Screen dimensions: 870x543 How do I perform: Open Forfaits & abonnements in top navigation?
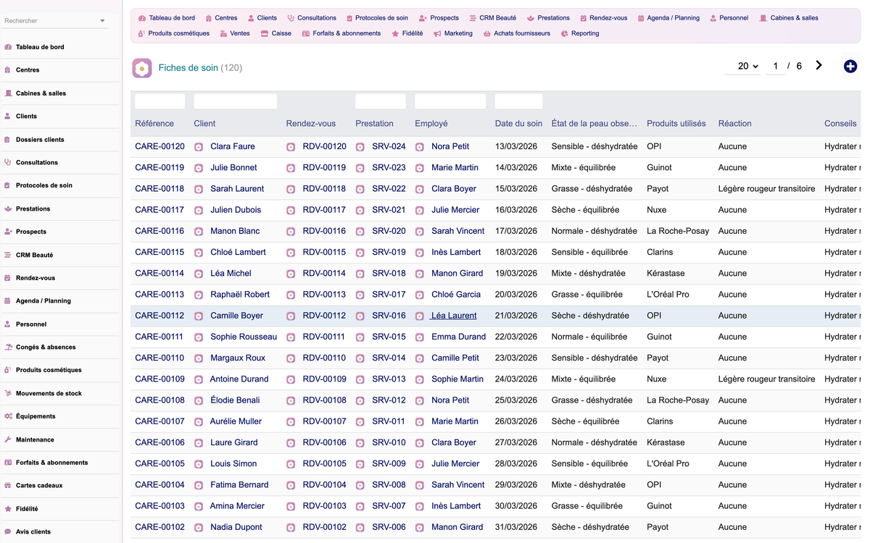[x=341, y=33]
